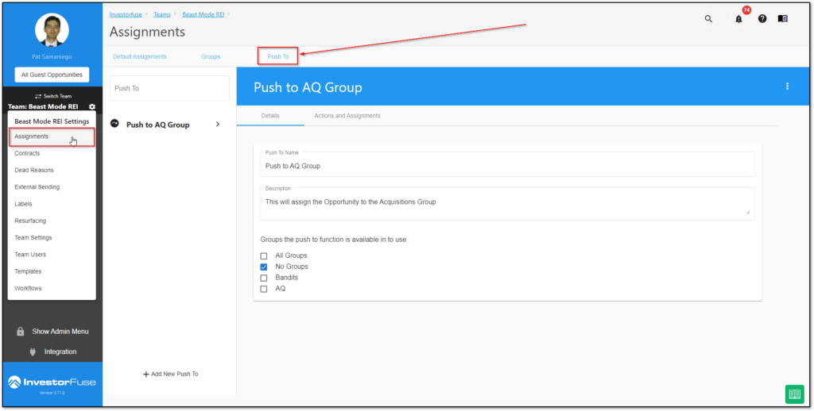Check the All Groups checkbox

pos(264,256)
